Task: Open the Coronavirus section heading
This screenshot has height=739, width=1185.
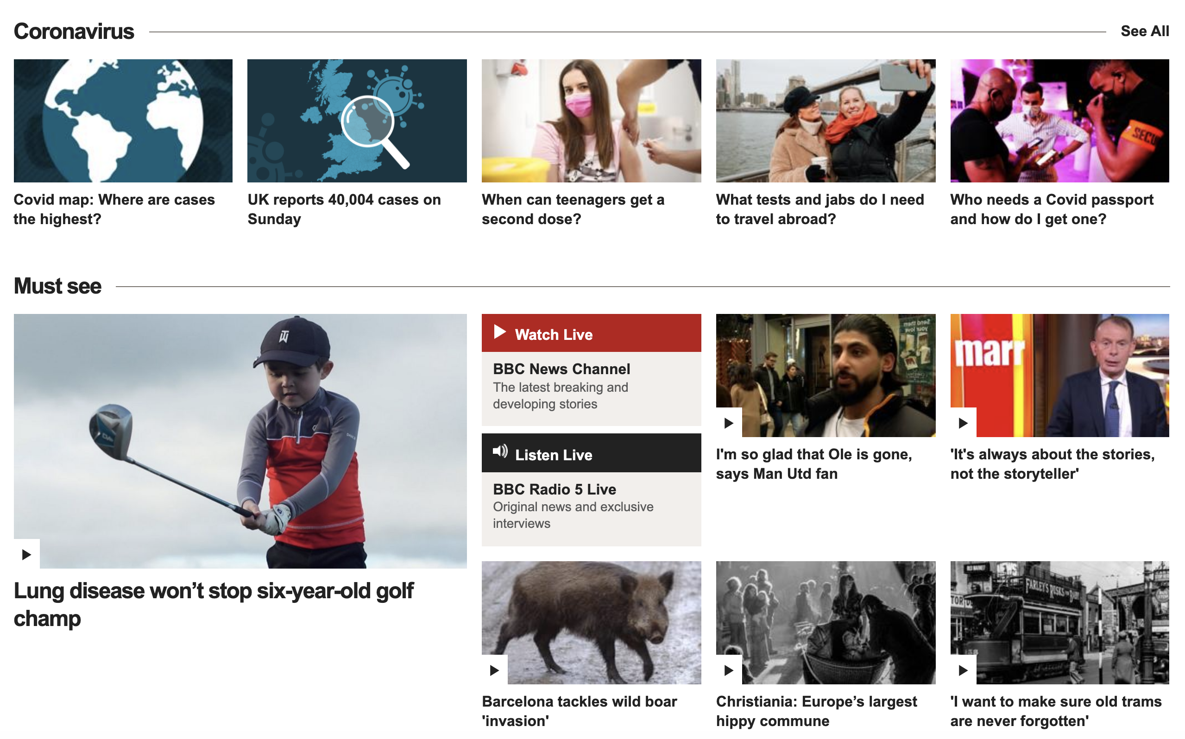Action: (x=74, y=31)
